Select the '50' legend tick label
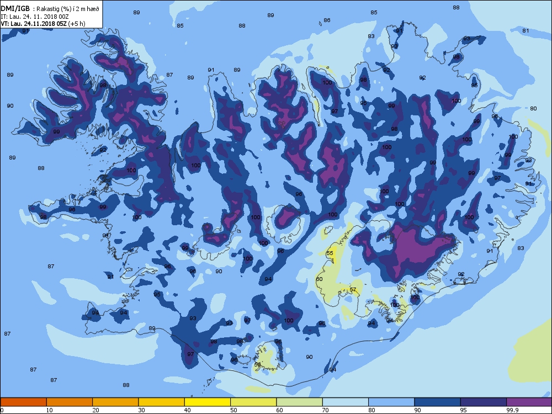Viewport: 552px width, 414px height. point(233,410)
